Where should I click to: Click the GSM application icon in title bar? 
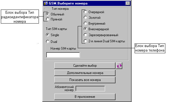point(46,3)
